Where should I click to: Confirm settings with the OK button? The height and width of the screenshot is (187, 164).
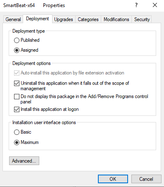113,179
